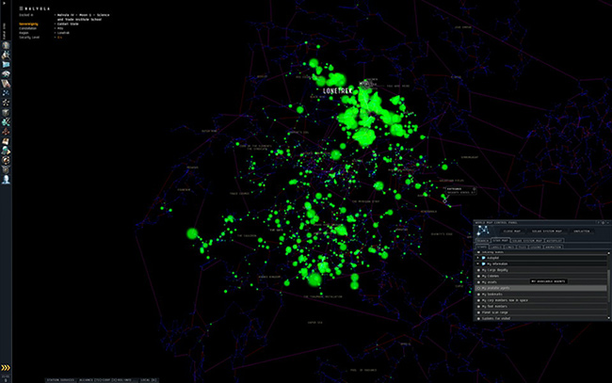Select My Colonies radio option
Viewport: 612px width, 383px height.
478,276
